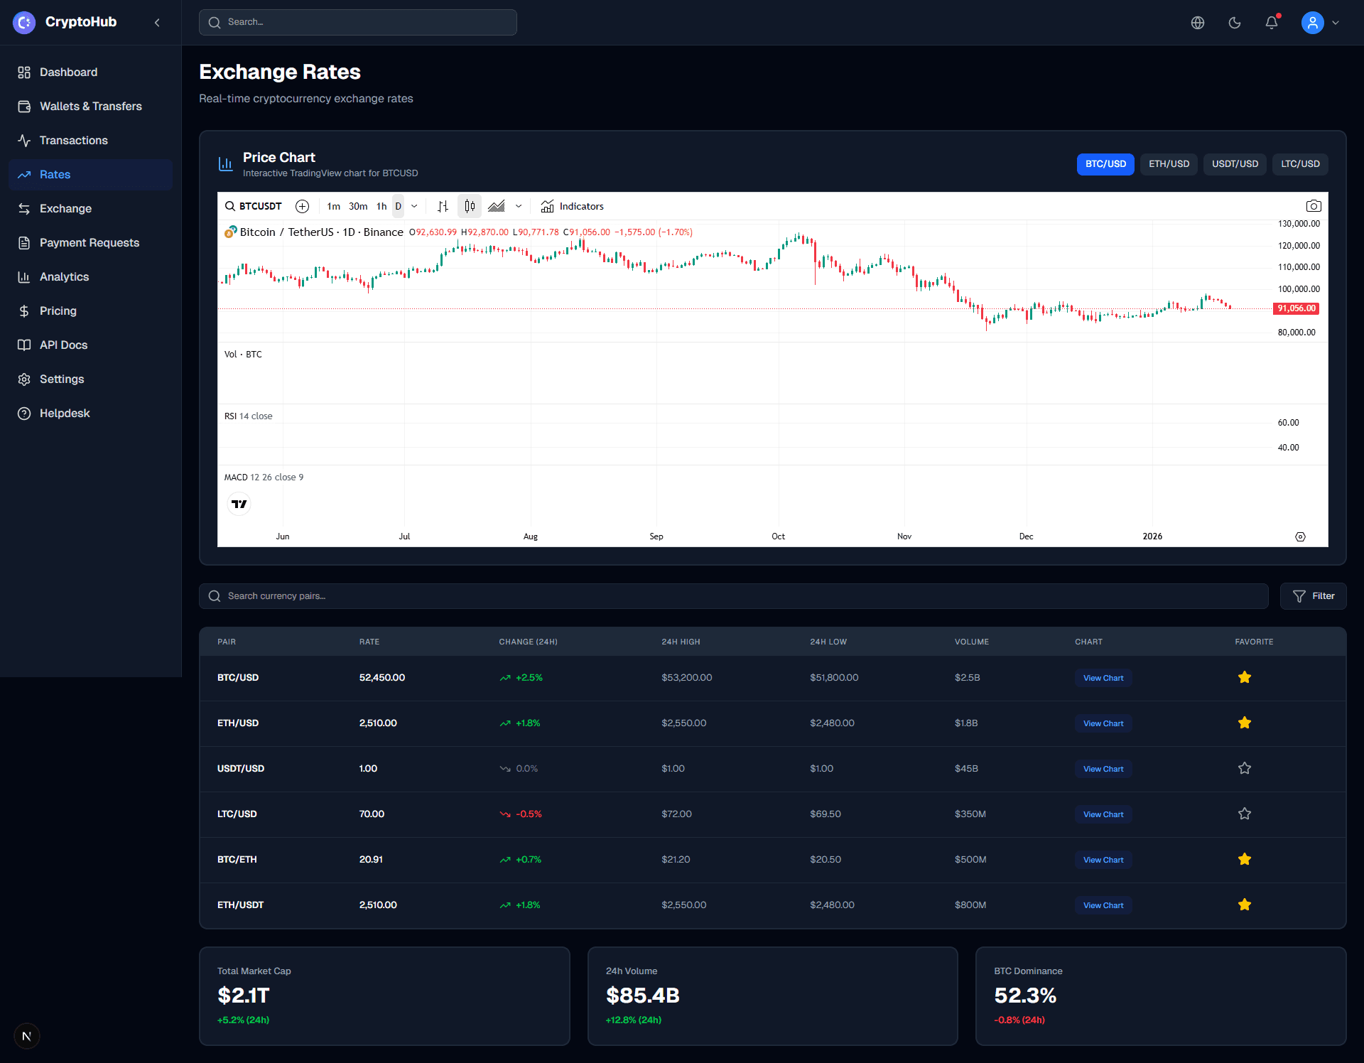Toggle dark mode moon icon
This screenshot has width=1364, height=1063.
pos(1234,23)
